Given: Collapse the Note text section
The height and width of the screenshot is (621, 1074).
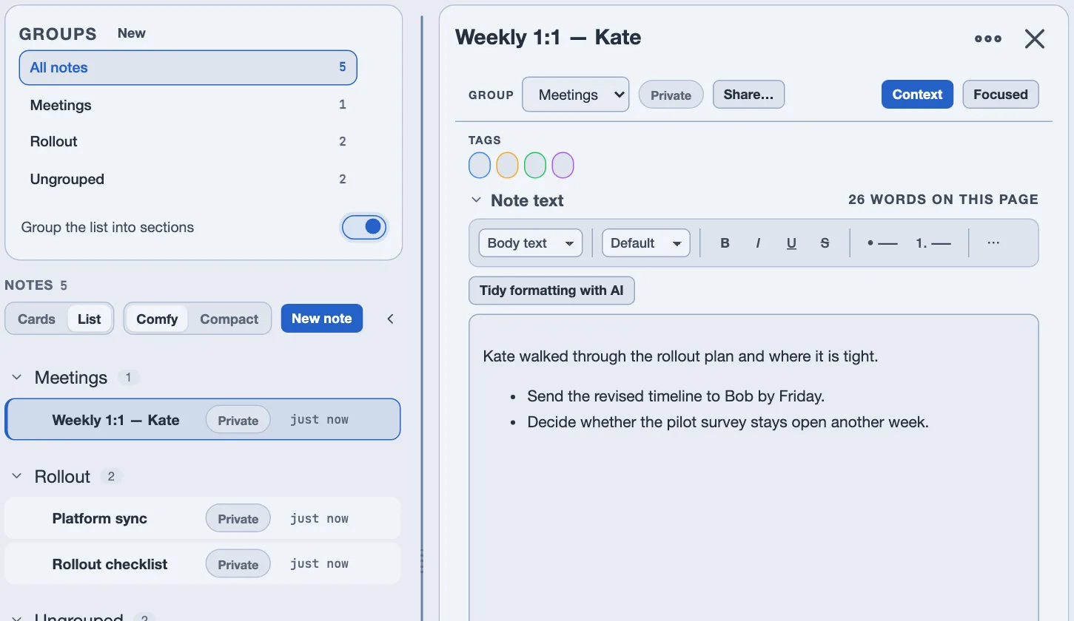Looking at the screenshot, I should click(x=476, y=200).
